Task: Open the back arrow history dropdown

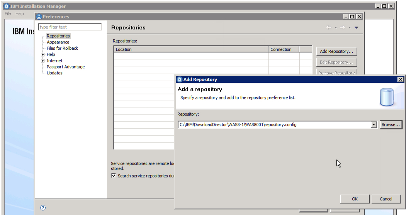Action: [336, 28]
